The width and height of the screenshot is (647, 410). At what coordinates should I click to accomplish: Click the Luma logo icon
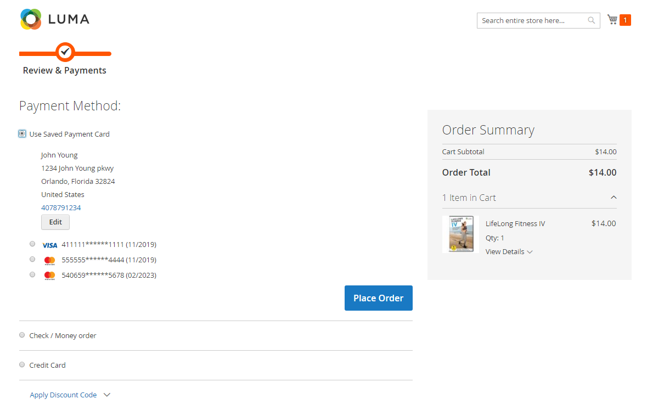(31, 19)
